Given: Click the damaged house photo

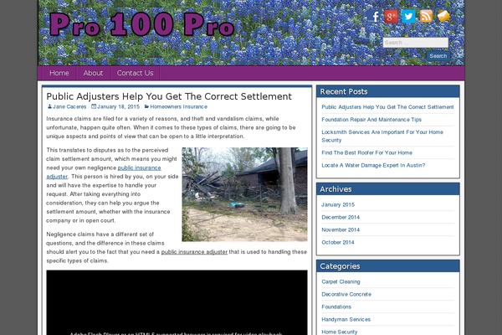Looking at the screenshot, I should pos(244,194).
